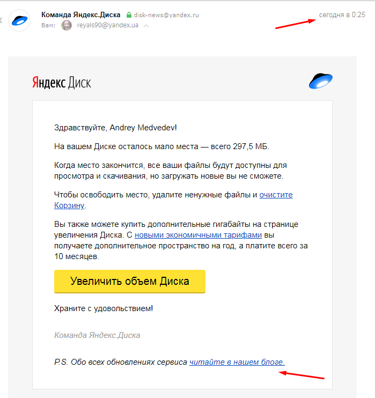Click the Увеличить объем Диска button
The width and height of the screenshot is (375, 398).
tap(130, 281)
